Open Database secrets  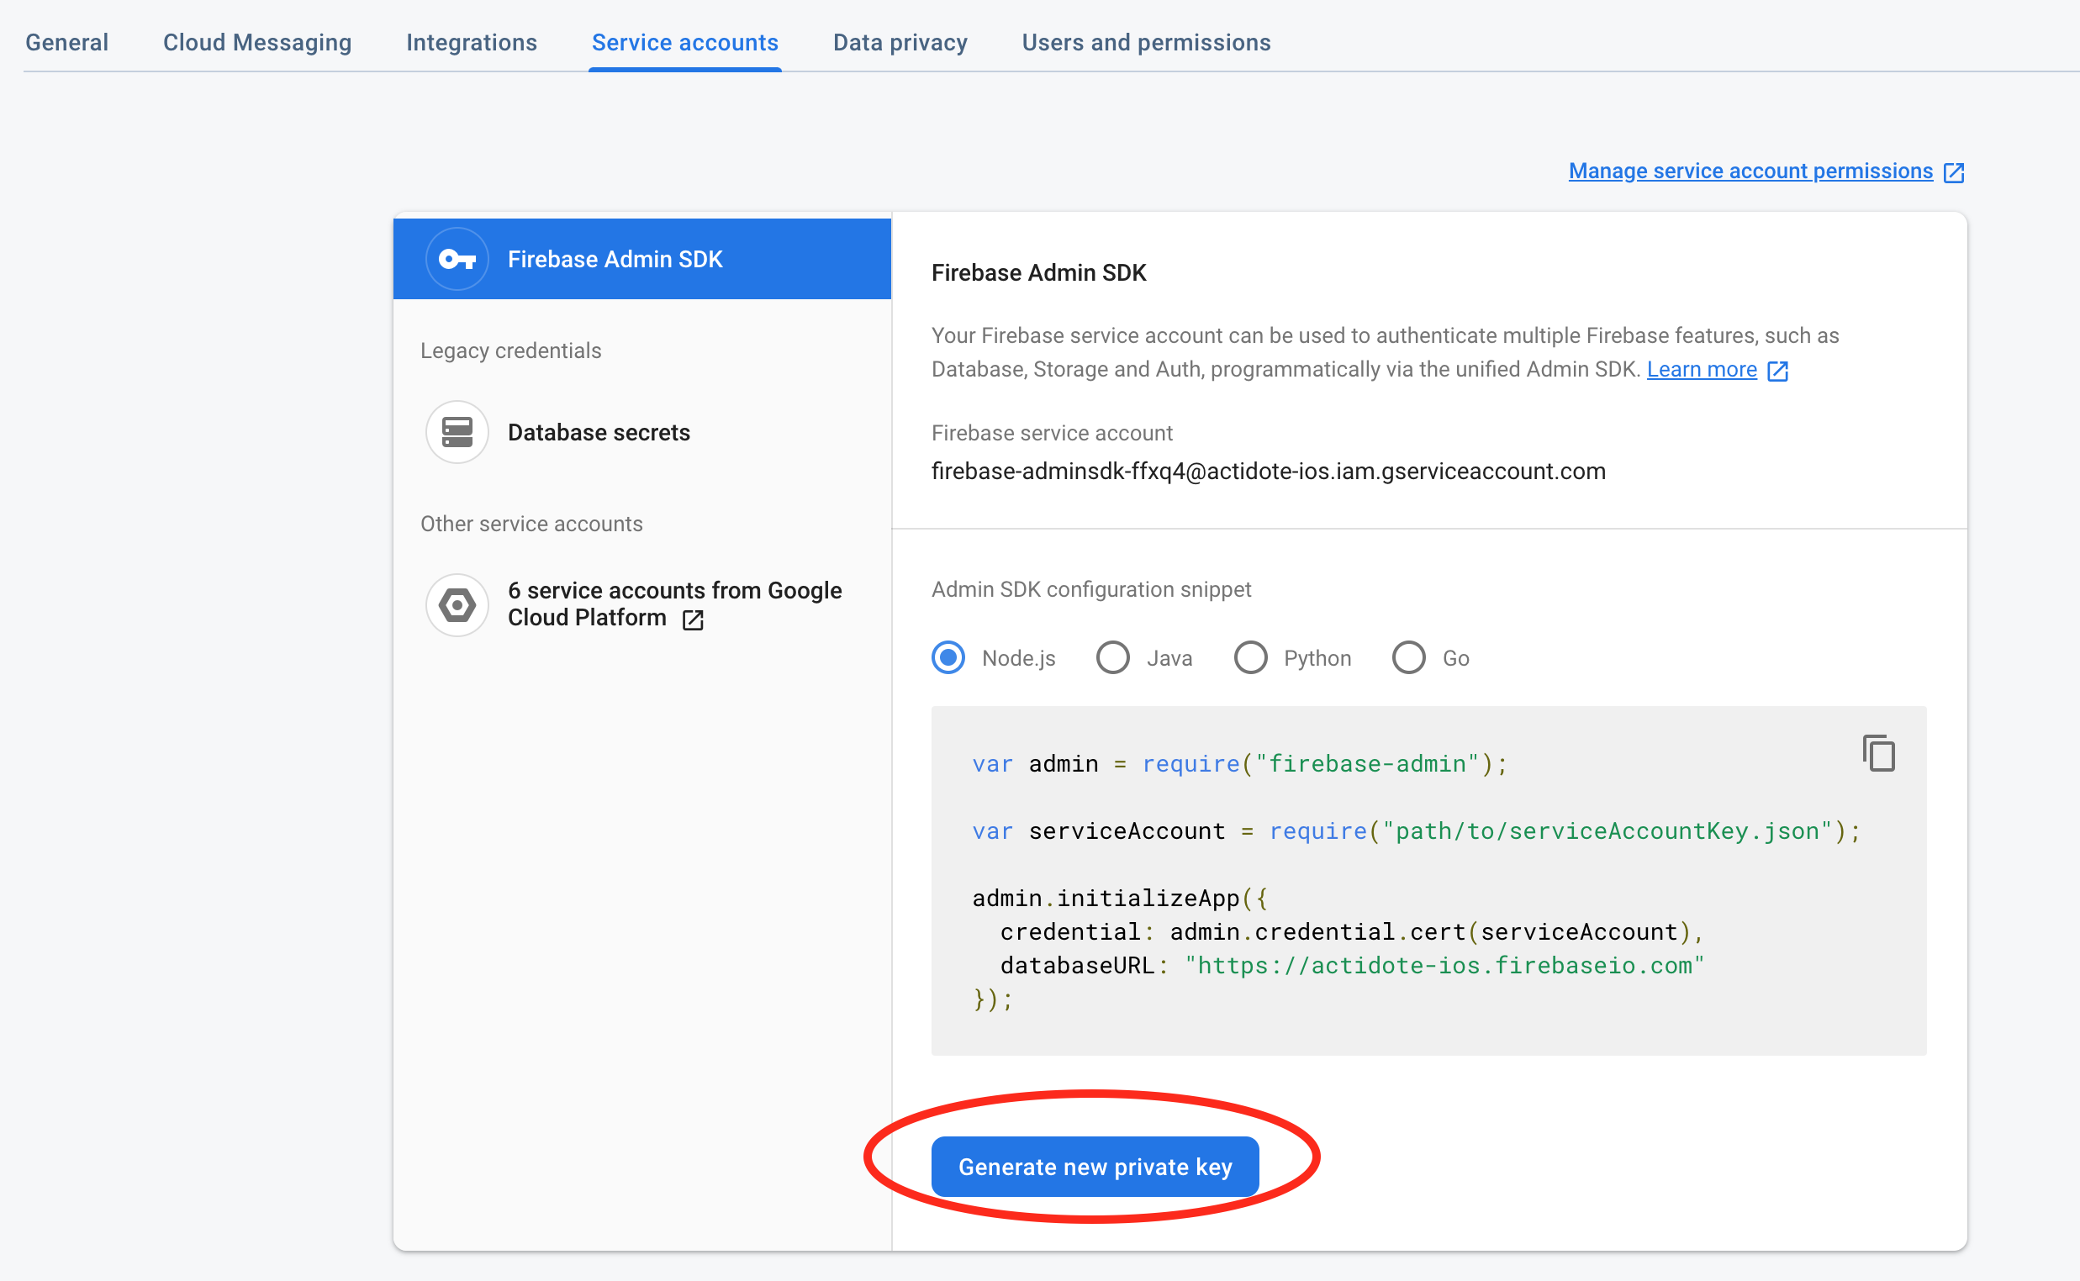click(598, 432)
